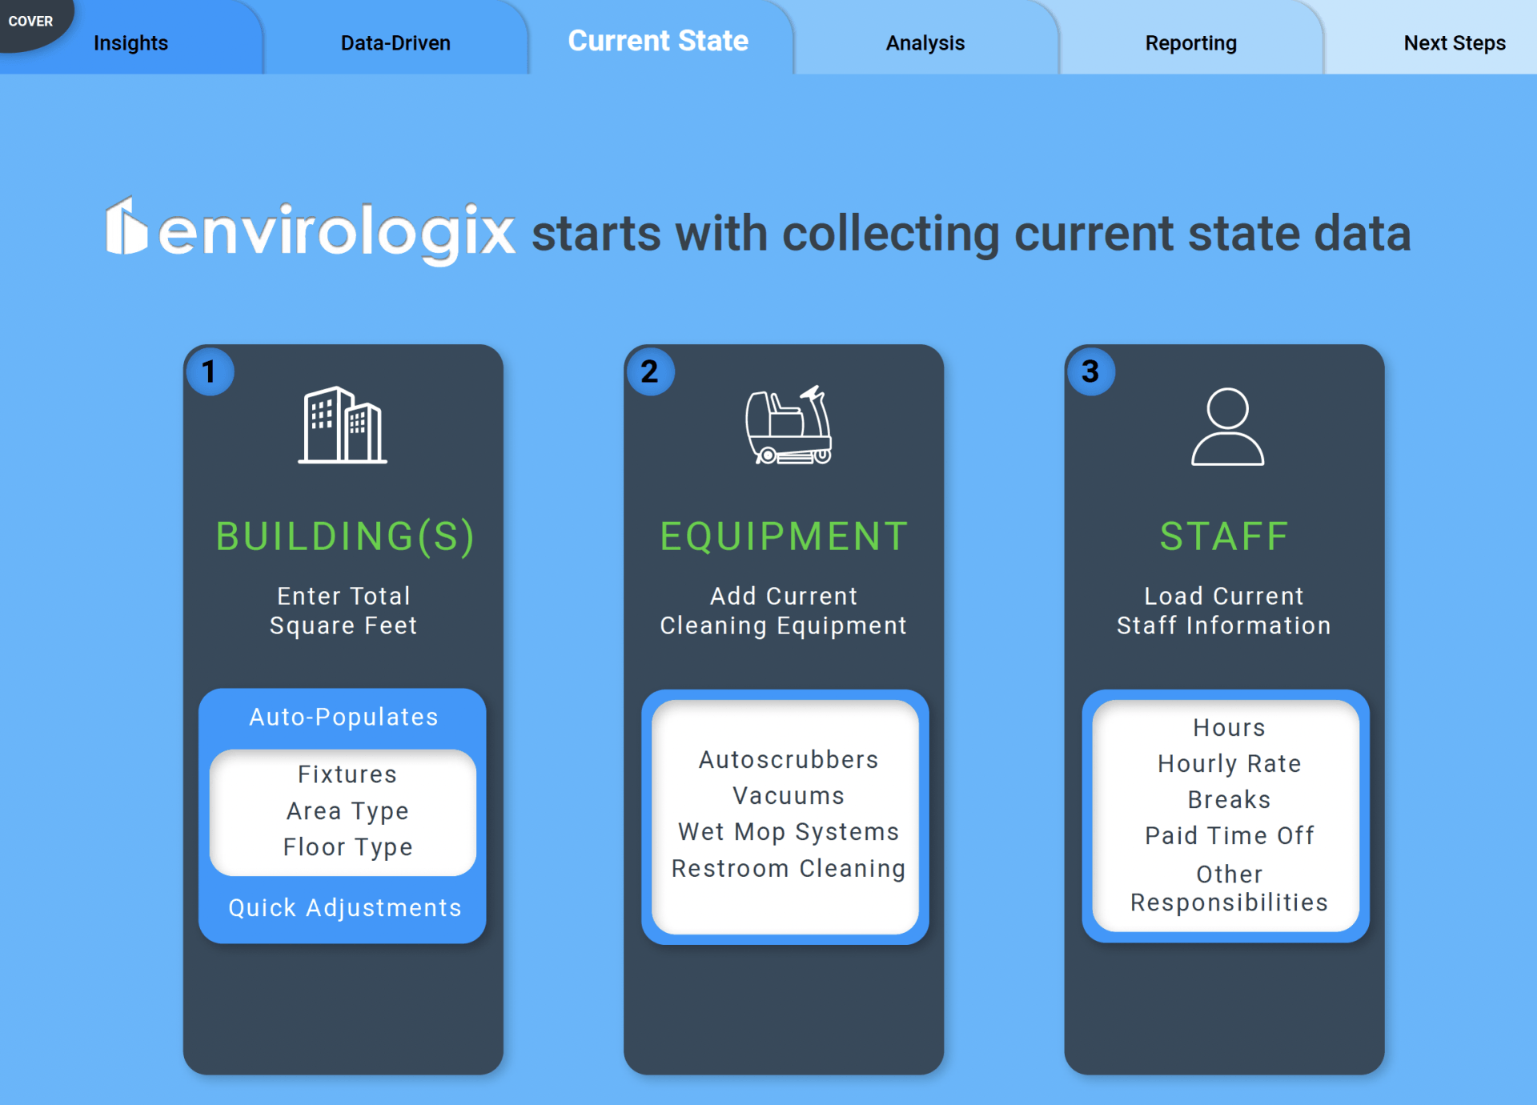
Task: Open the Insights tab
Action: [x=130, y=43]
